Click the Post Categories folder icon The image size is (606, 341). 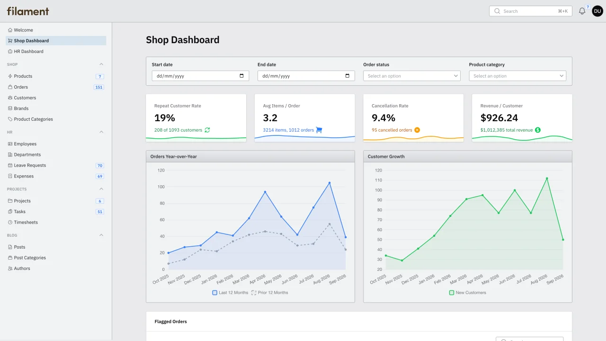(10, 258)
